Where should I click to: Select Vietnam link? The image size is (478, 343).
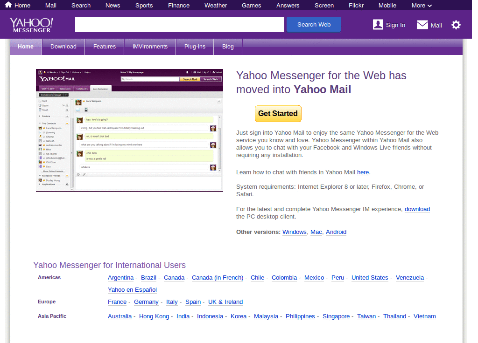tap(425, 316)
